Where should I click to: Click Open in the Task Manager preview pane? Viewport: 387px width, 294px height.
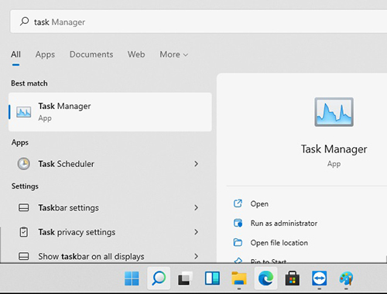click(x=259, y=203)
